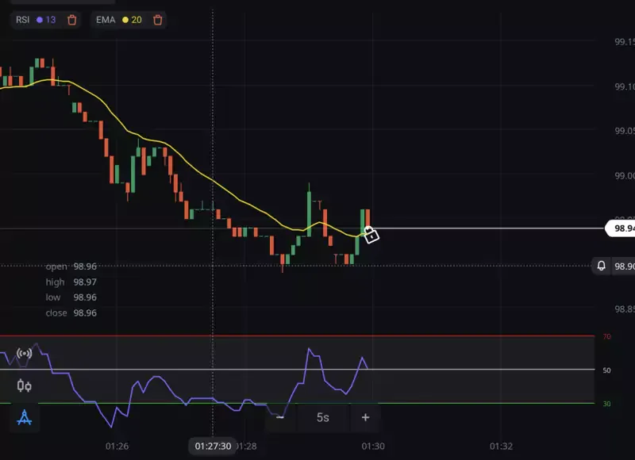635x460 pixels.
Task: Click the purple RSI color dot
Action: click(40, 20)
